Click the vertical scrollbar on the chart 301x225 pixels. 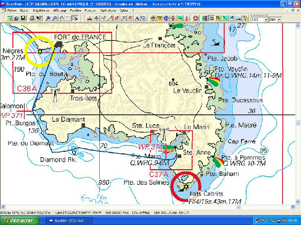click(x=298, y=116)
